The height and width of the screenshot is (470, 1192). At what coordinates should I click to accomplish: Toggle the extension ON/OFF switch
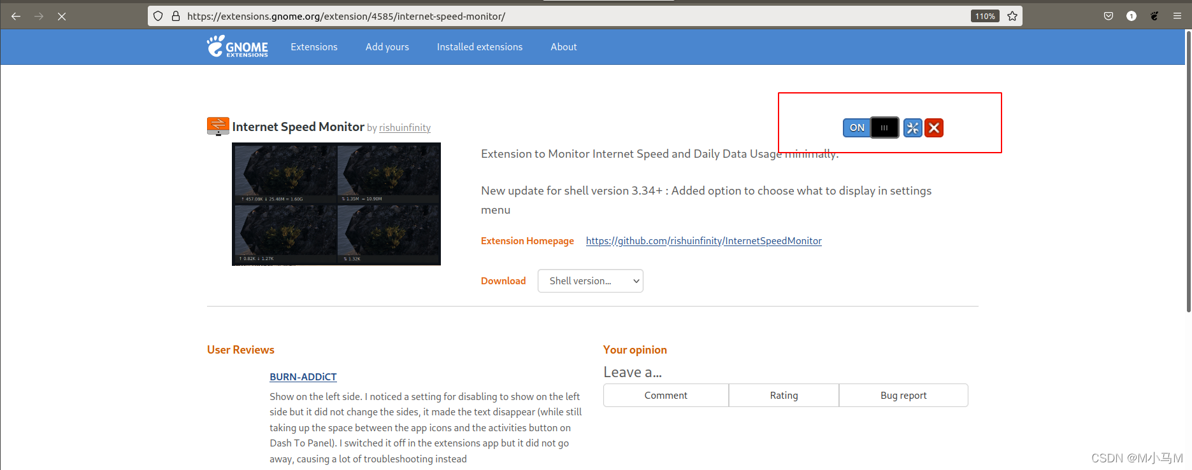pyautogui.click(x=871, y=128)
